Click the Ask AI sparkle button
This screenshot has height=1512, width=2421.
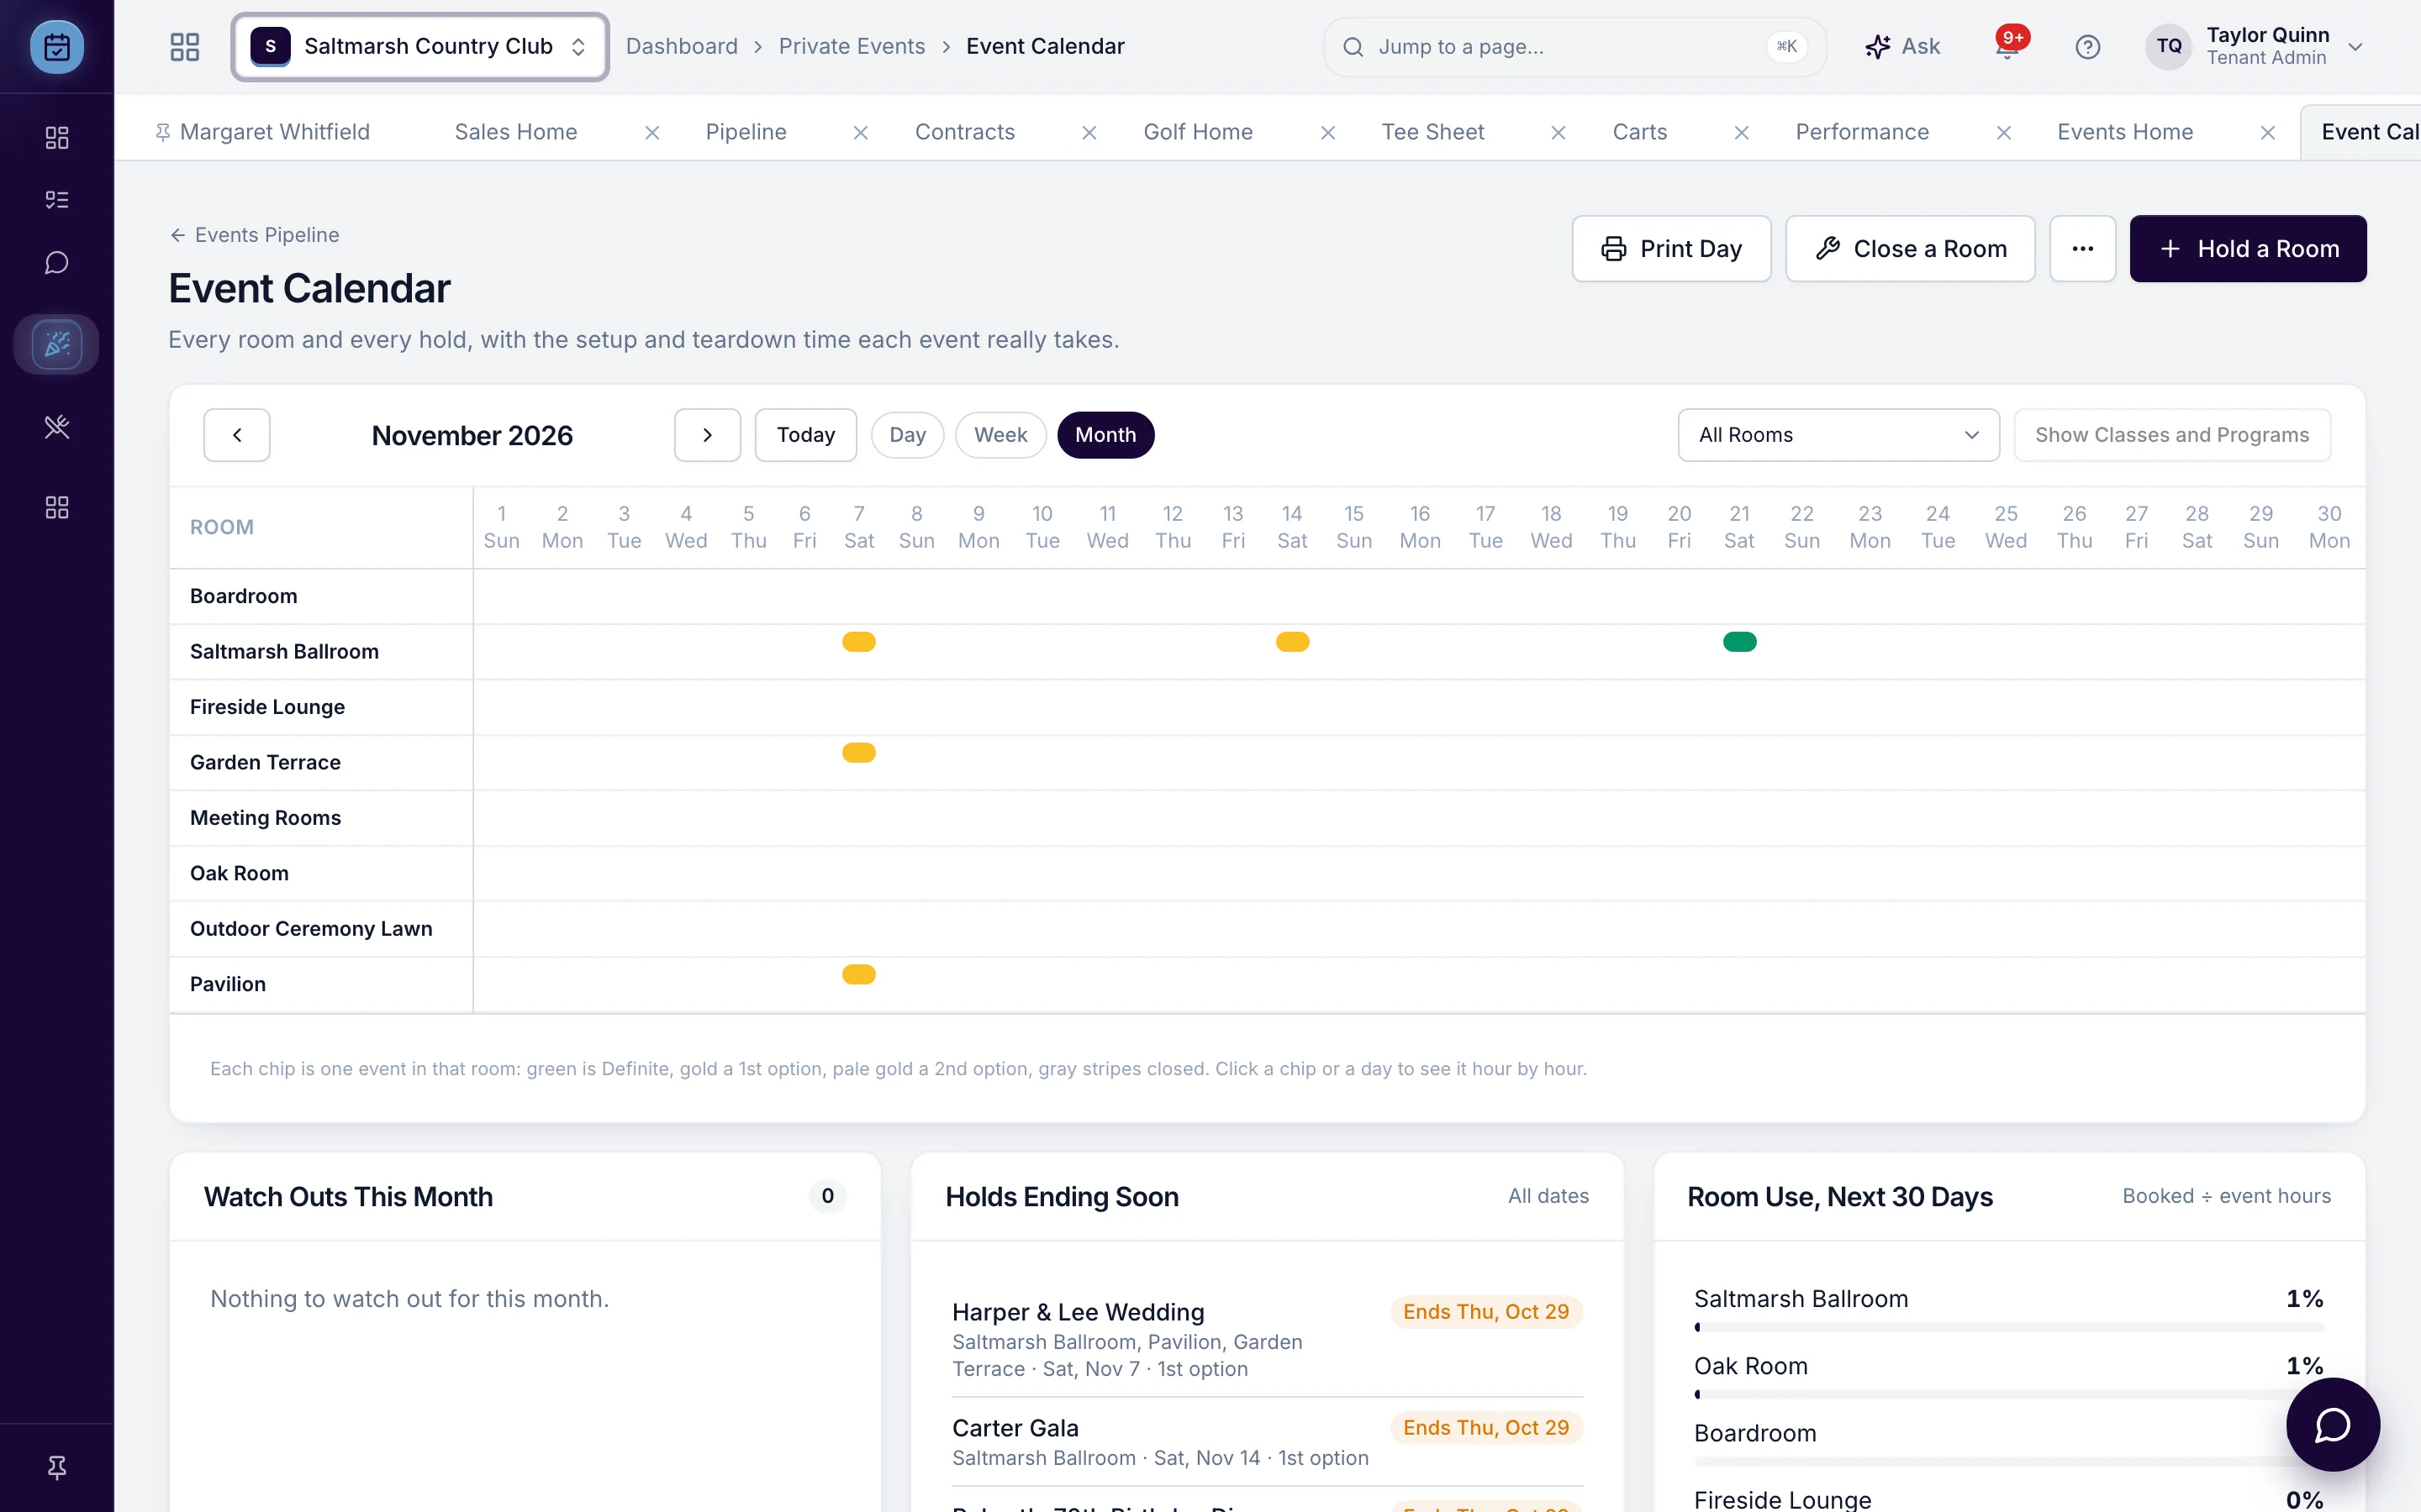click(1901, 47)
